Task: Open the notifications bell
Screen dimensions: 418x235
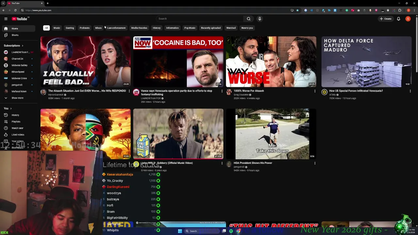Action: [x=398, y=19]
